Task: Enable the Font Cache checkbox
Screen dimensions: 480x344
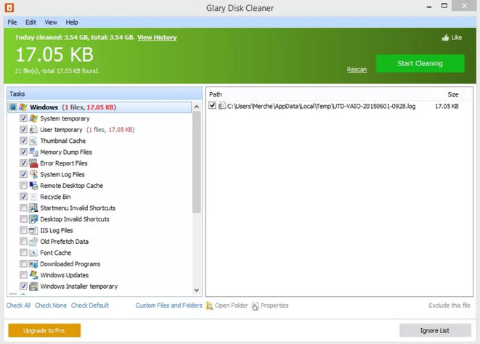Action: [23, 253]
